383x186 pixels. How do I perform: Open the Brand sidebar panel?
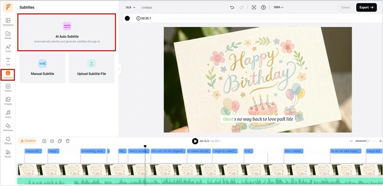8,154
